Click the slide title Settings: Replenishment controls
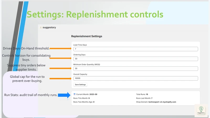The width and height of the screenshot is (210, 118). (x=95, y=14)
